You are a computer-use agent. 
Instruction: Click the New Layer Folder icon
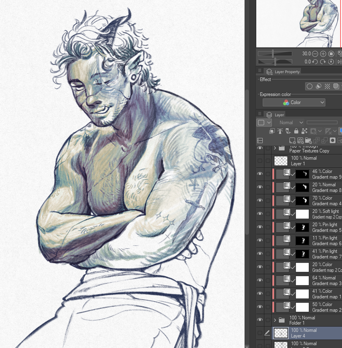point(309,140)
